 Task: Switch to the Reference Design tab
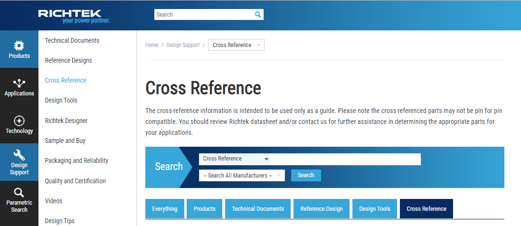[322, 209]
